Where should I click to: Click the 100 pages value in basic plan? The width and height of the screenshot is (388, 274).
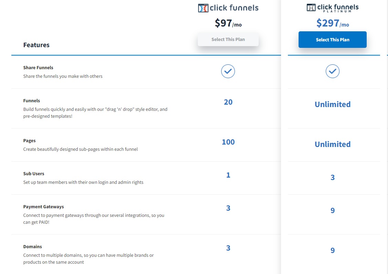tap(228, 142)
